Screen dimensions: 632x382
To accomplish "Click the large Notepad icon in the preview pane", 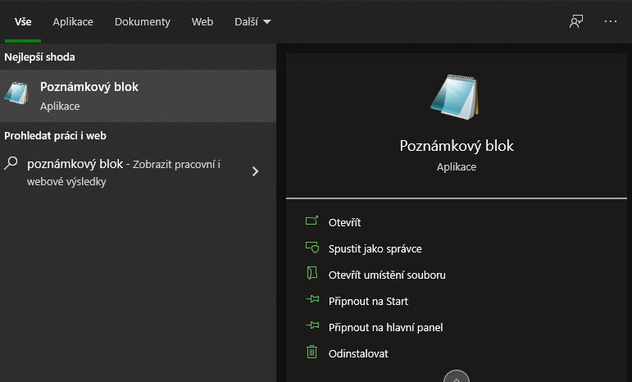I will (454, 98).
